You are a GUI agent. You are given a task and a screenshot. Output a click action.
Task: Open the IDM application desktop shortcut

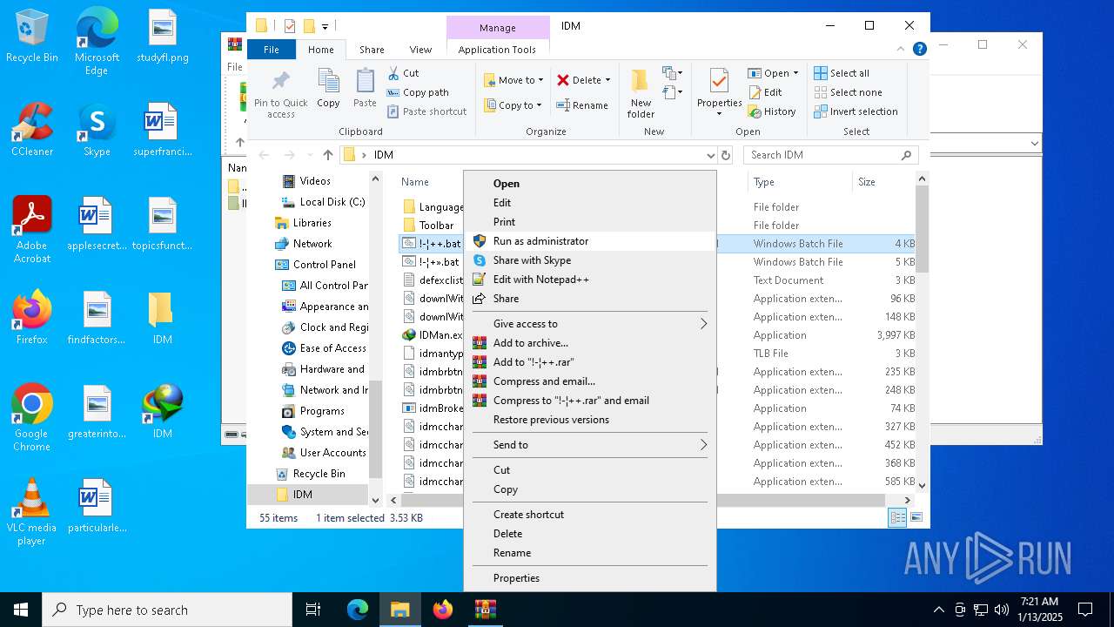tap(163, 412)
